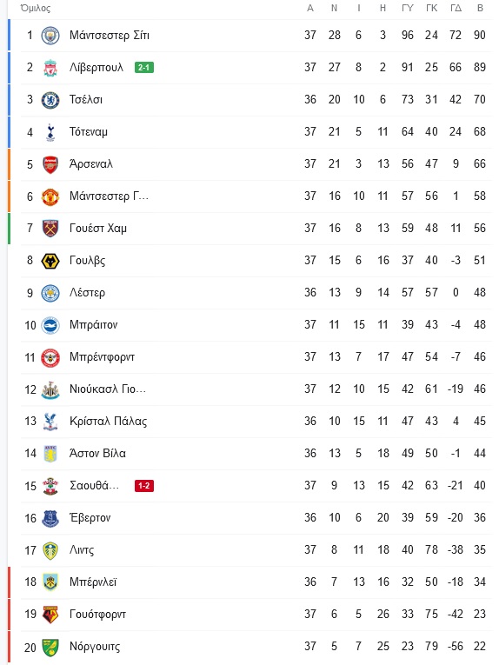Click the Liverpool club crest
This screenshot has height=665, width=499.
pos(50,68)
